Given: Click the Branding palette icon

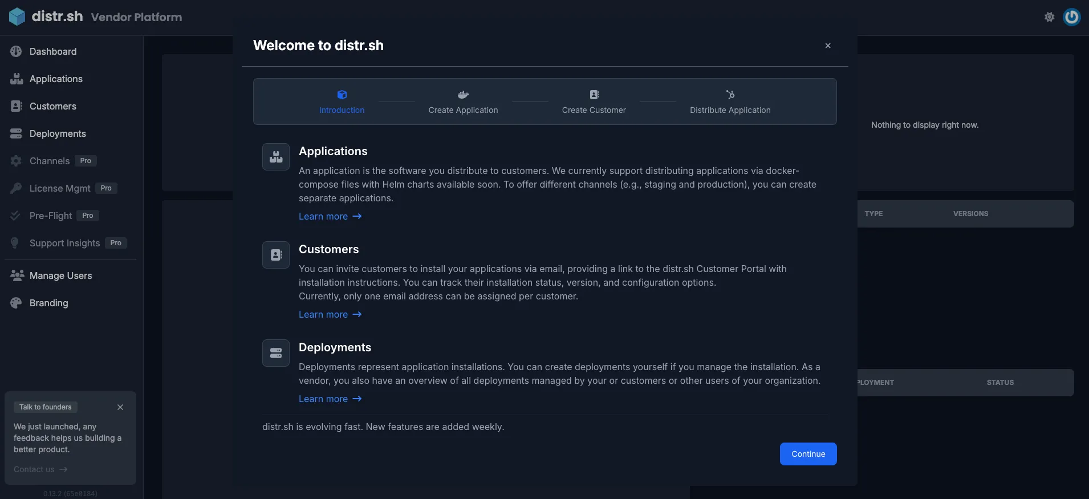Looking at the screenshot, I should 16,303.
